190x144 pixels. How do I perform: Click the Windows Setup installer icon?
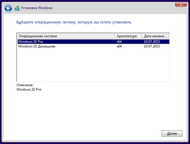tap(17, 8)
